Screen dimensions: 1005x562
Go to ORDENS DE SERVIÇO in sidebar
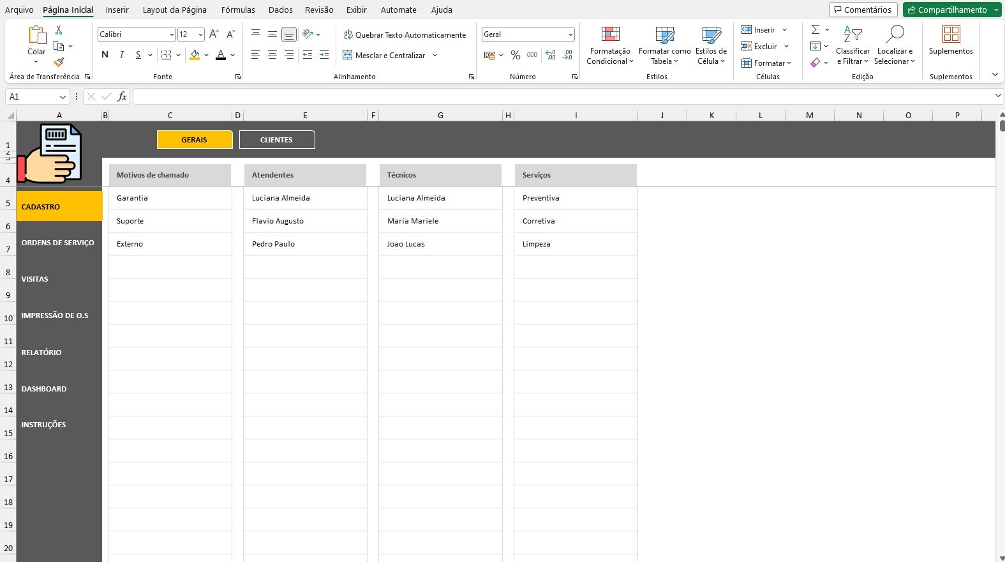coord(57,243)
